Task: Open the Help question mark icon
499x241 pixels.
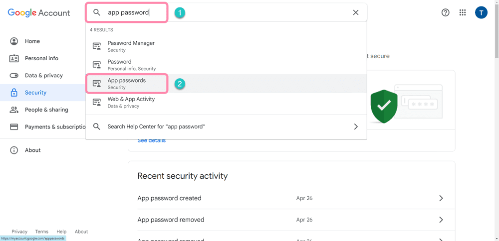Action: 446,12
